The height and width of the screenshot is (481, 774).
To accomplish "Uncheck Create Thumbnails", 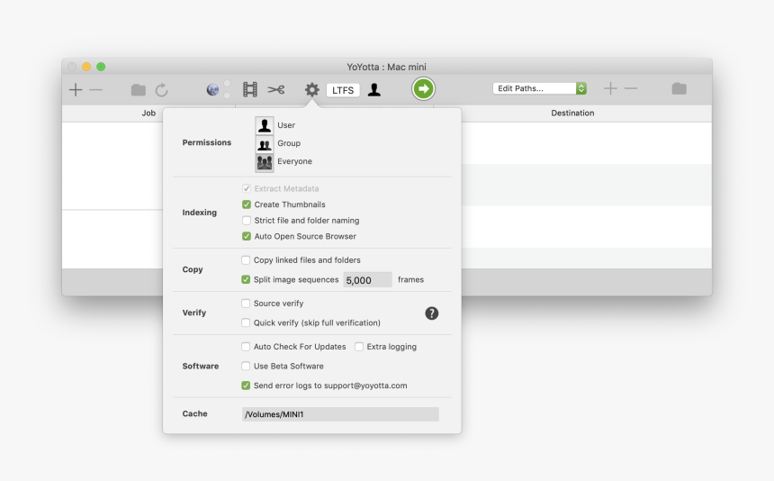I will click(247, 204).
